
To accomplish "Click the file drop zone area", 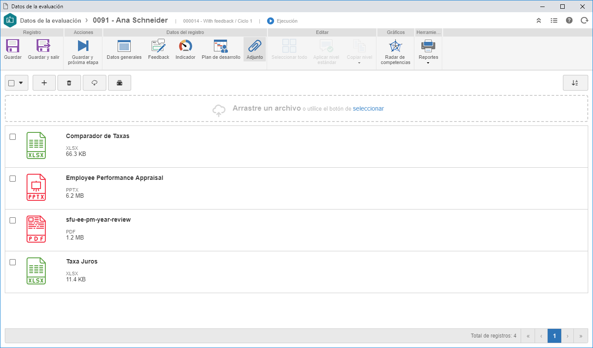I will (296, 108).
